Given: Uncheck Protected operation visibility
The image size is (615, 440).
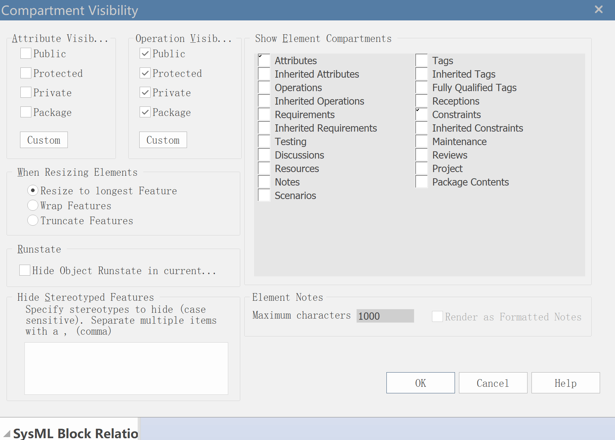Looking at the screenshot, I should tap(145, 73).
